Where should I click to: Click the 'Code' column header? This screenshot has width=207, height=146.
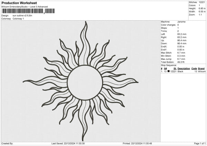[194, 69]
